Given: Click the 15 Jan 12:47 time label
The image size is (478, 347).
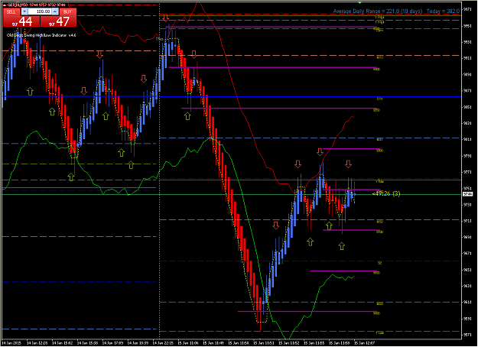Looking at the screenshot, I should click(x=364, y=343).
